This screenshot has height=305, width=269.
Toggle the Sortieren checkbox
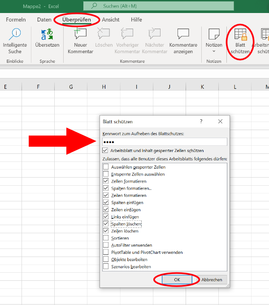click(106, 238)
